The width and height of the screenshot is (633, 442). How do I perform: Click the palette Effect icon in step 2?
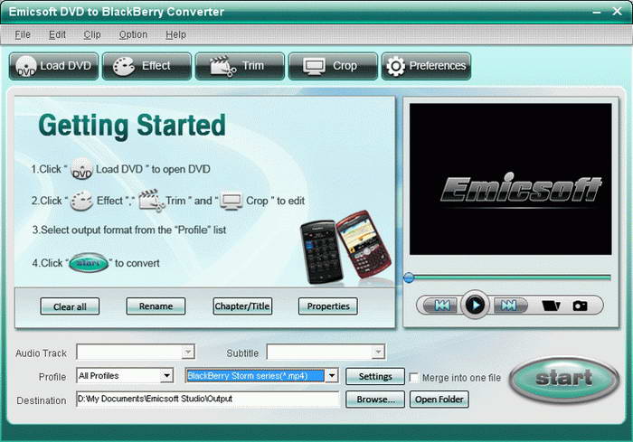(82, 201)
